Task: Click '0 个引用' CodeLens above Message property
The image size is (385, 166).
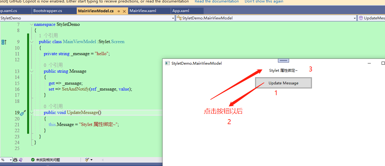Action: (x=53, y=65)
